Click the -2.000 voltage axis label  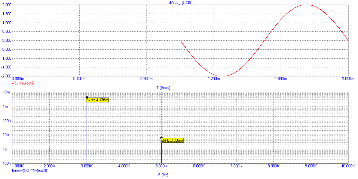(6, 76)
